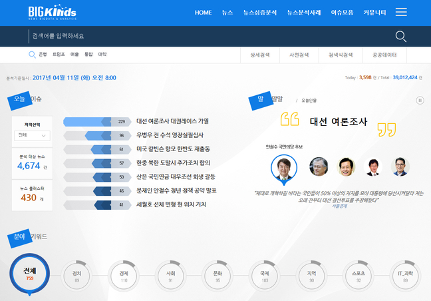The image size is (431, 301).
Task: Click the issue bar showing 50
Action: [97, 177]
